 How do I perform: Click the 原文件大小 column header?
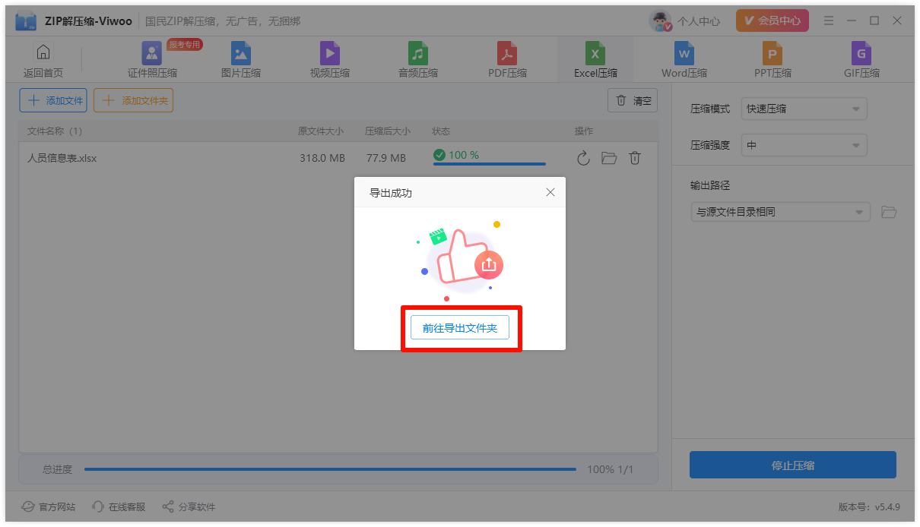click(321, 131)
